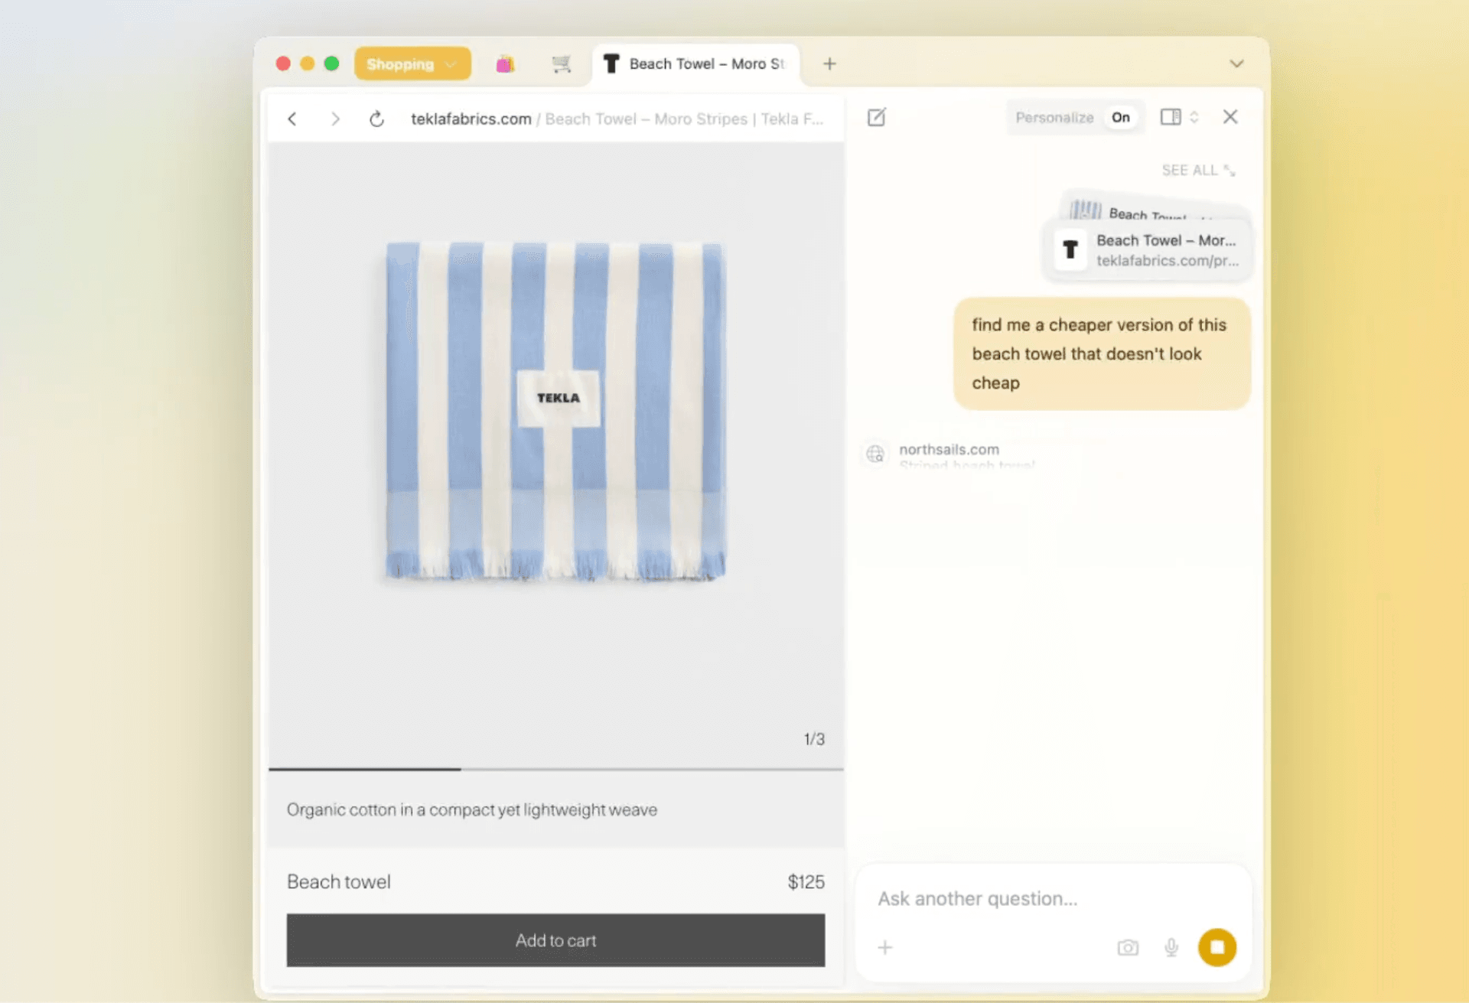Viewport: 1469px width, 1003px height.
Task: Add an attachment with plus icon
Action: click(x=885, y=948)
